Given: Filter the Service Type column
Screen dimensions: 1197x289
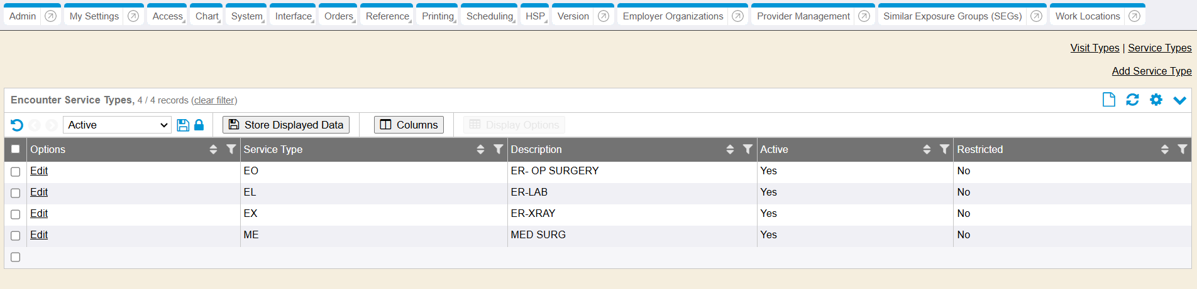Looking at the screenshot, I should [x=498, y=149].
